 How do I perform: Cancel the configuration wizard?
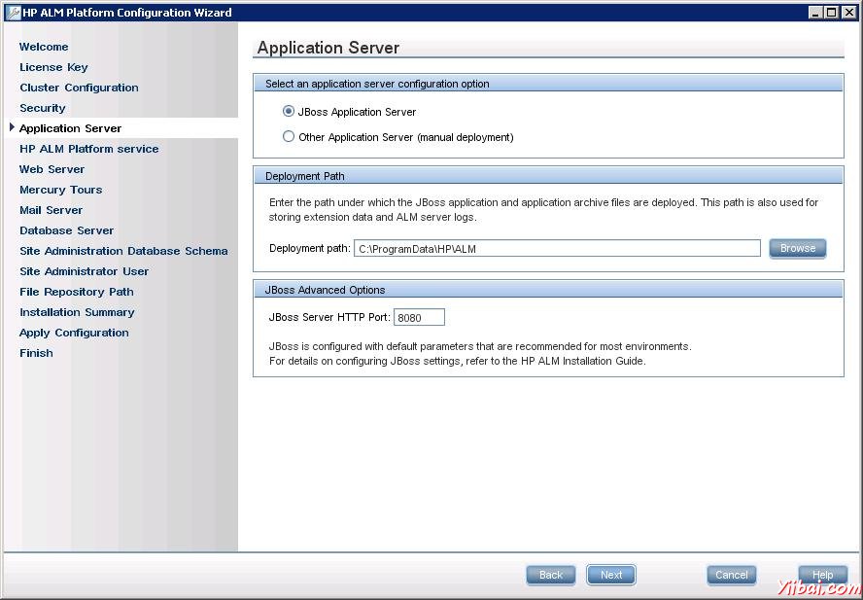(731, 575)
